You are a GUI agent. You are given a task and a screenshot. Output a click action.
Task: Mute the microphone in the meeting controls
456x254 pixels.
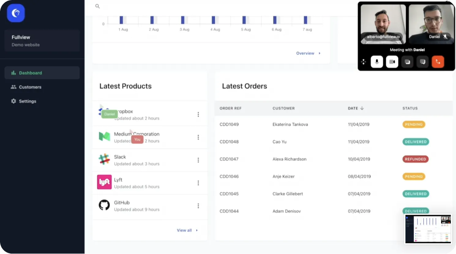click(x=377, y=62)
